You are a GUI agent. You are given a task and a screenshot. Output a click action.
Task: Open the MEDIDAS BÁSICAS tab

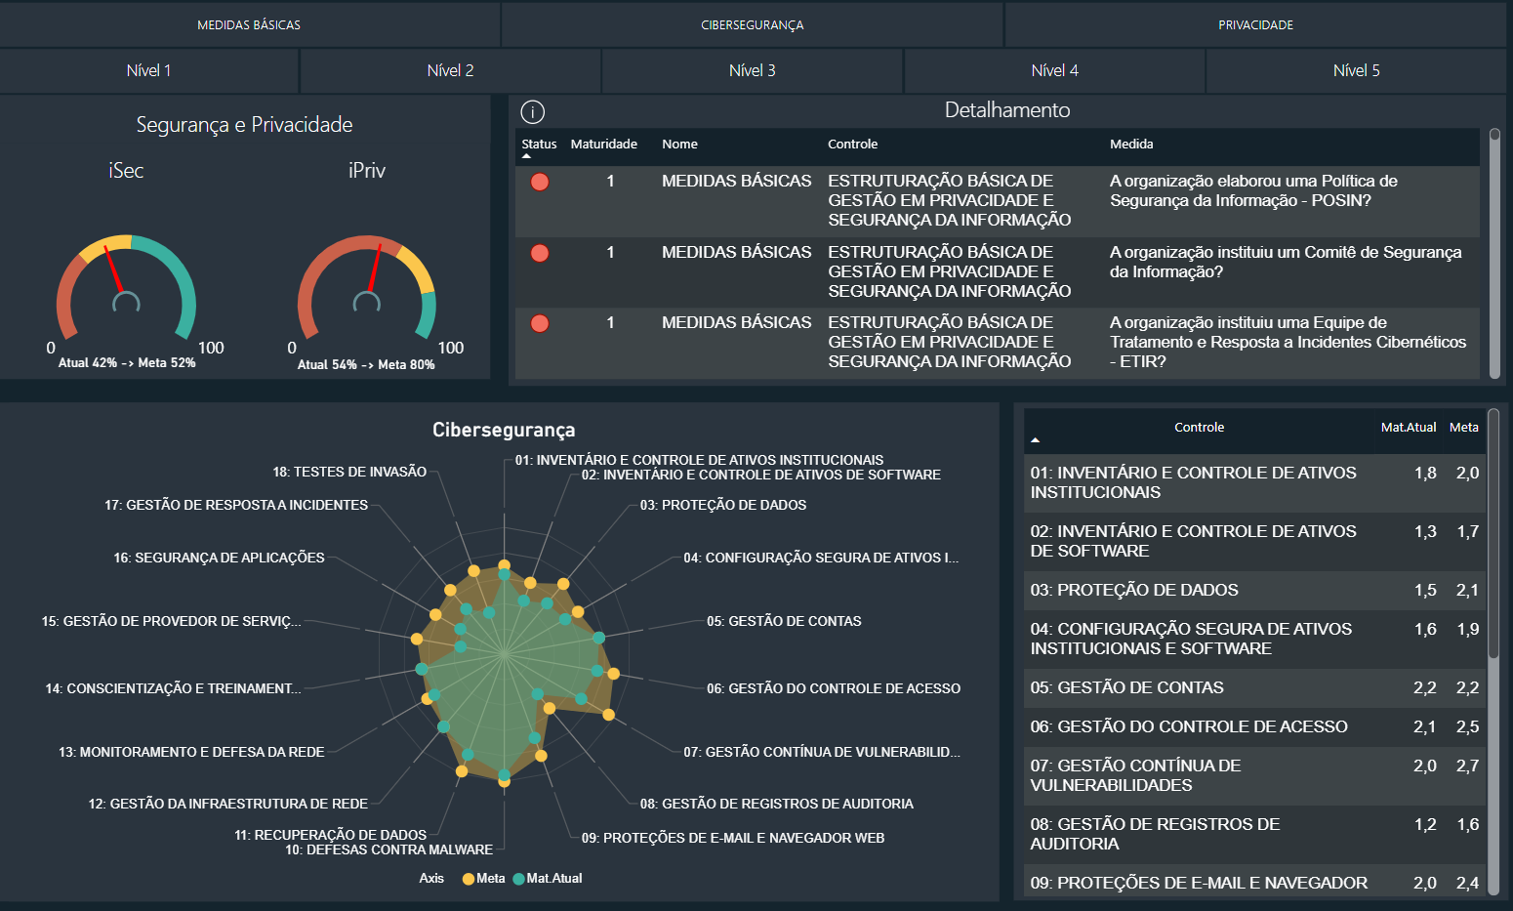(x=249, y=25)
